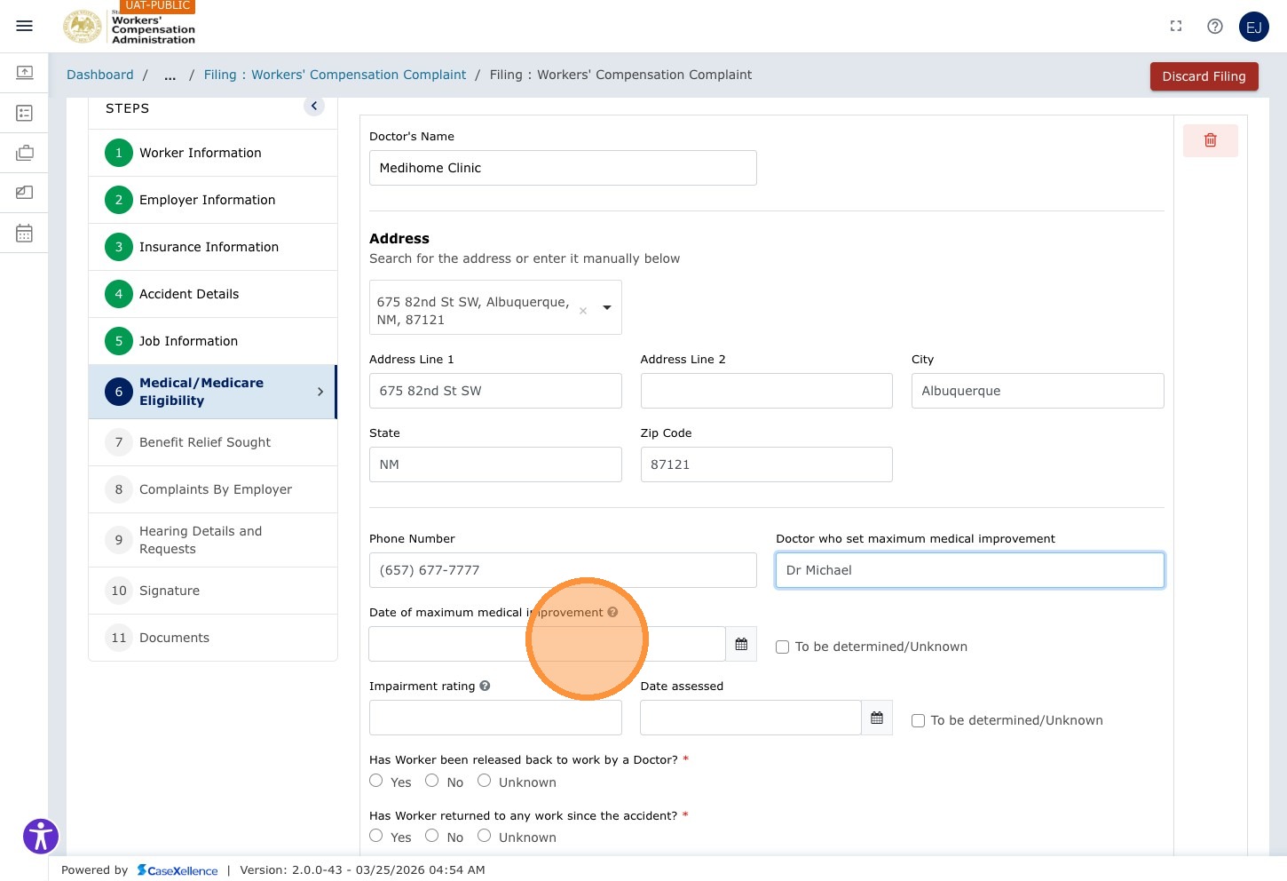Open the briefcase cases icon in sidebar

[25, 153]
